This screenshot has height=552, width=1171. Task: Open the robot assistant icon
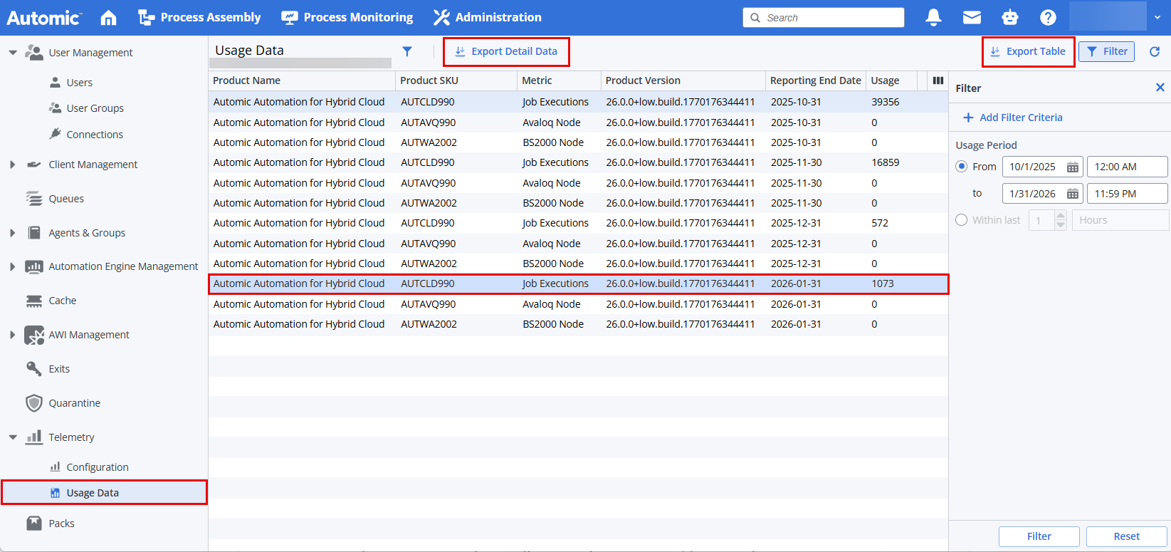pos(1009,18)
